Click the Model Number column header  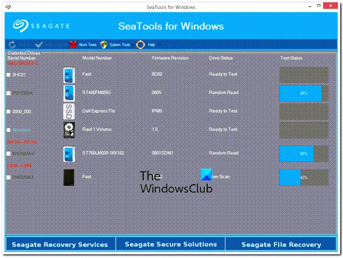[97, 58]
